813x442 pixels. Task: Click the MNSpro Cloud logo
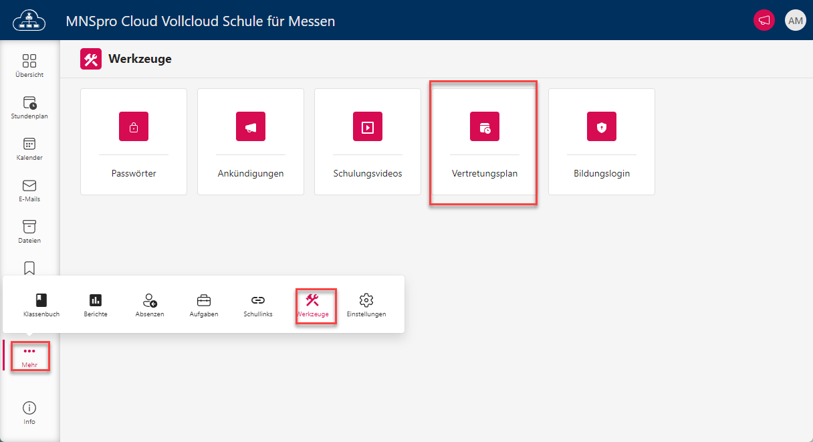27,20
